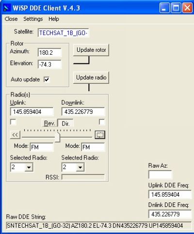Open uplink Selected Radio dropdown
This screenshot has width=194, height=234.
point(29,167)
